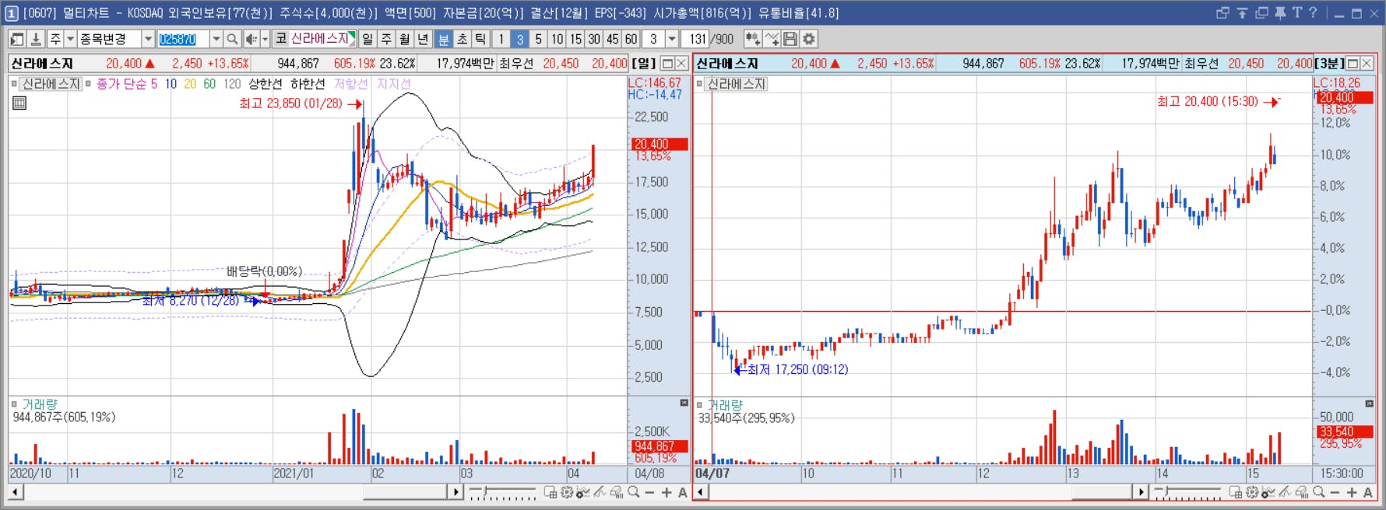The height and width of the screenshot is (510, 1386).
Task: Select the 주 (weekly) period button
Action: click(x=386, y=39)
